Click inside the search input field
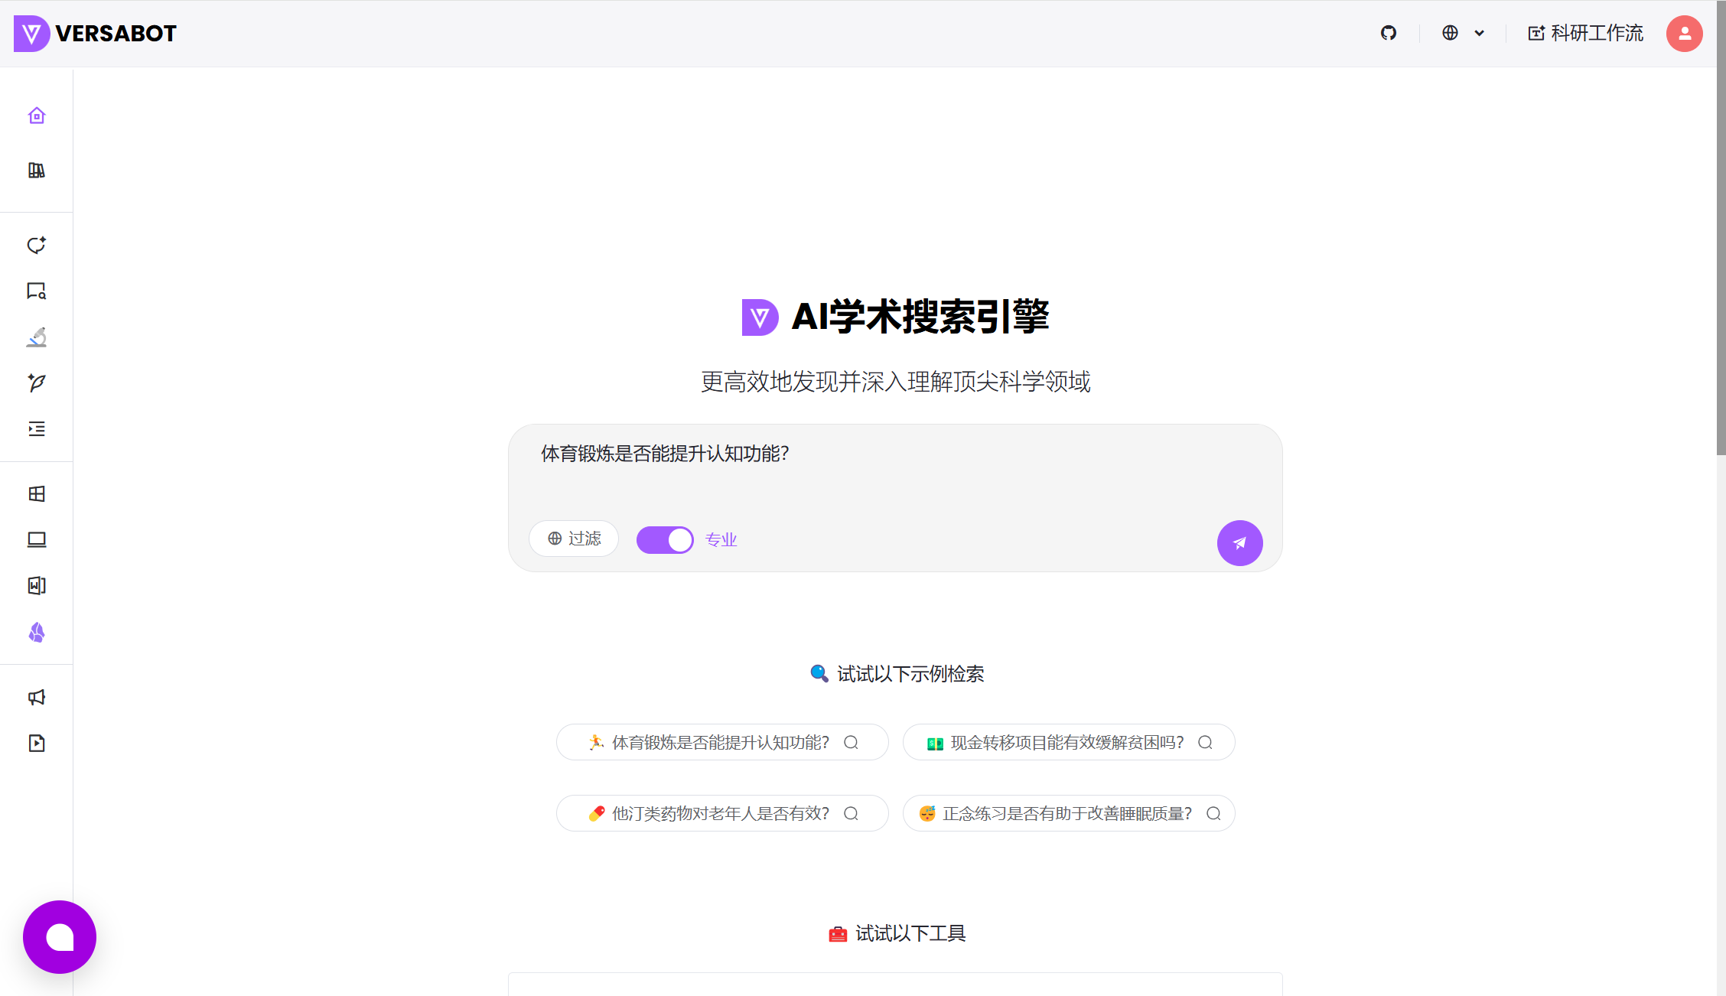 click(842, 454)
